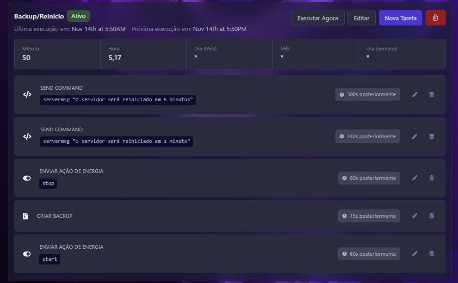Screen dimensions: 458x283
Task: Open the Editar schedule button
Action: [361, 18]
